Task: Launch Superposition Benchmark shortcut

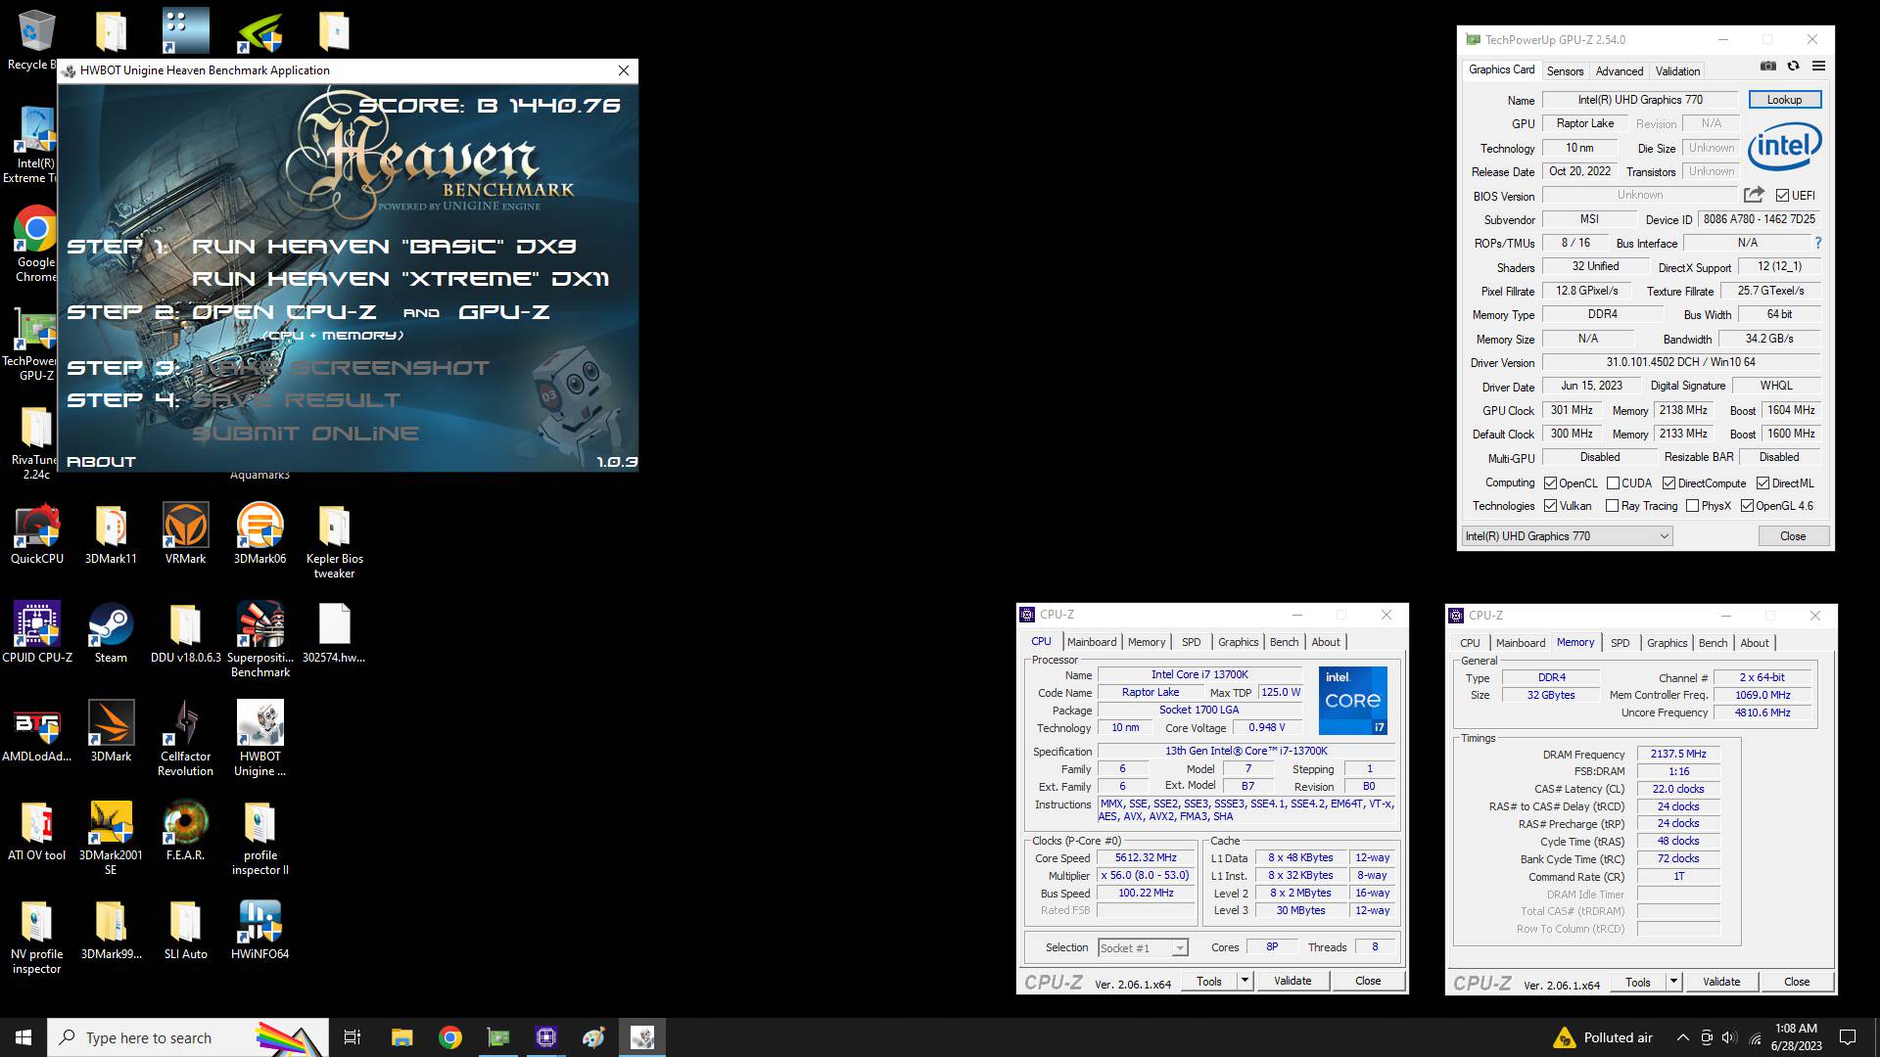Action: click(x=259, y=640)
